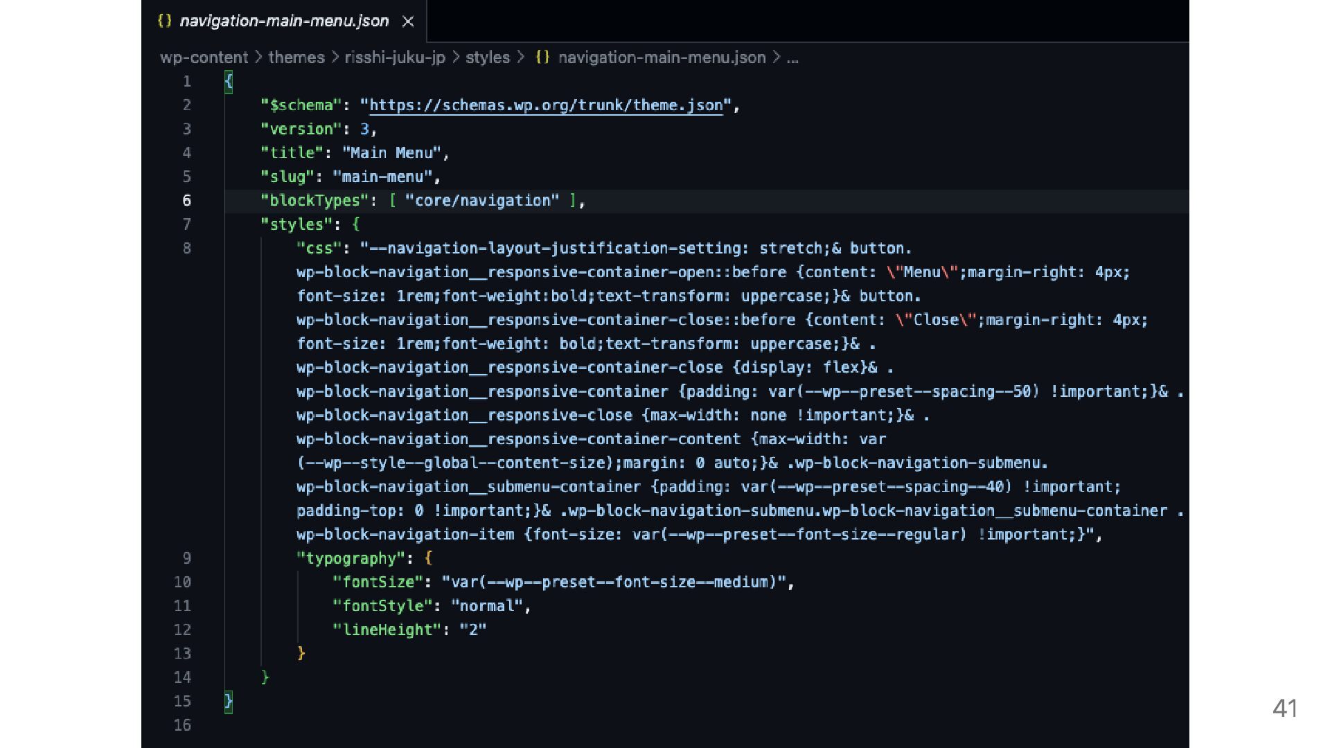
Task: Click the "Main Menu" title value
Action: coord(391,153)
